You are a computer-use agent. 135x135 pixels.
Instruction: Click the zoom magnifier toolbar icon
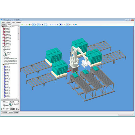tap(75, 25)
